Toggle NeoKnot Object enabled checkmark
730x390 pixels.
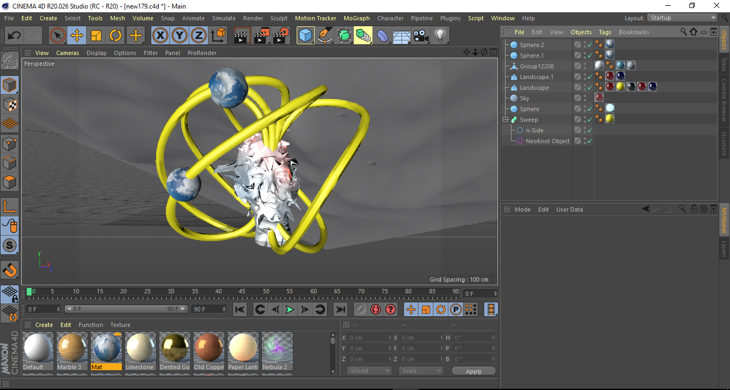pos(589,141)
